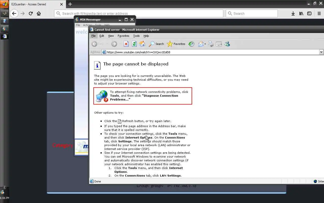
Task: Open the View menu in Internet Explorer
Action: coord(111,36)
